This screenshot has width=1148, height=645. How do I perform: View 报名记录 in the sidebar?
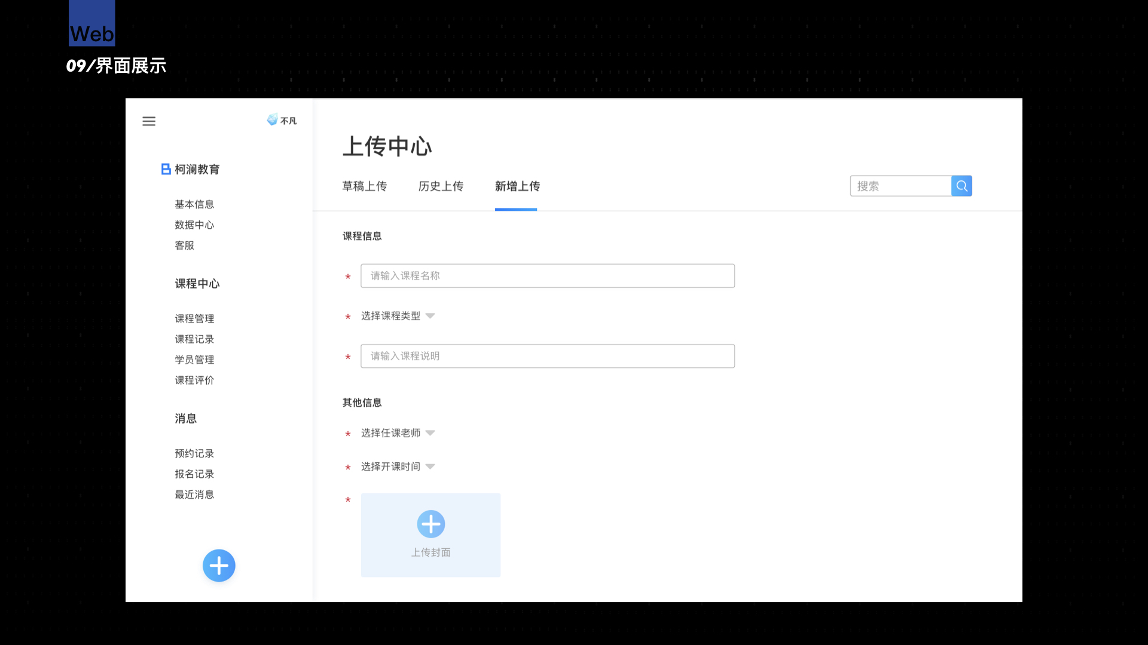tap(194, 474)
